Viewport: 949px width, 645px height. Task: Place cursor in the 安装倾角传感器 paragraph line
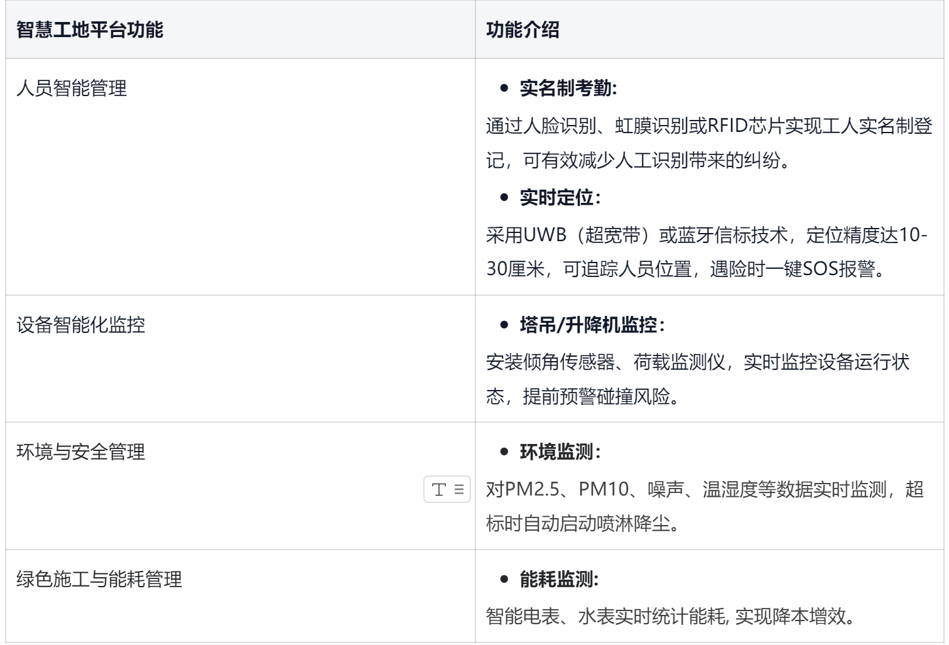tap(697, 362)
